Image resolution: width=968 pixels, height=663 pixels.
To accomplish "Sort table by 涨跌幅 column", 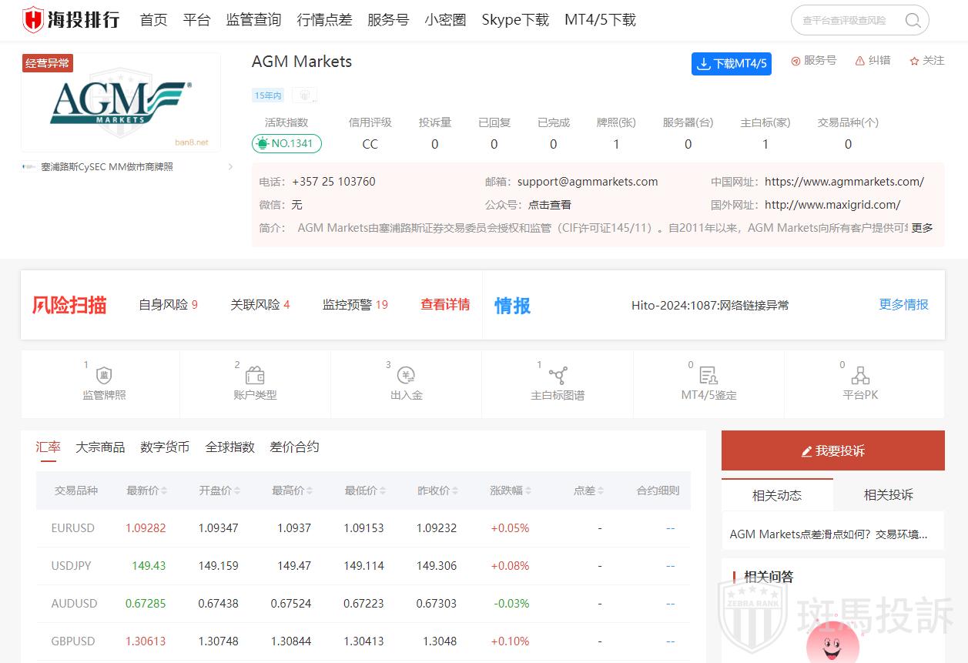I will [528, 491].
